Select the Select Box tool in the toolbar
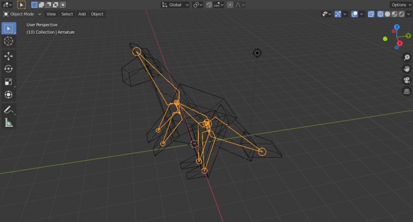 pyautogui.click(x=9, y=29)
